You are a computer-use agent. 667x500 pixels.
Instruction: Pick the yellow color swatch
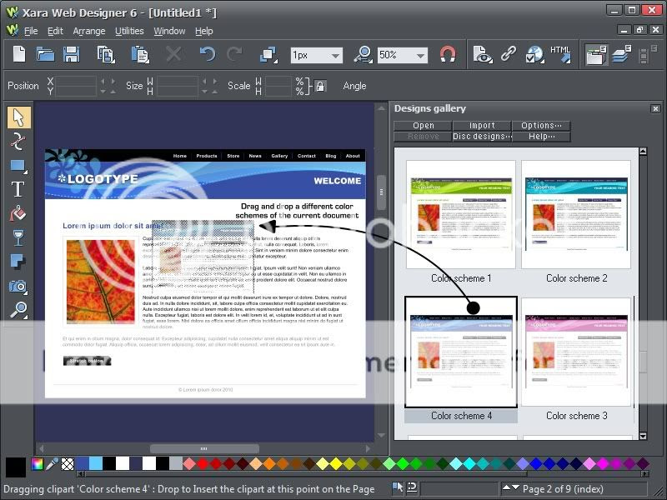tap(336, 463)
